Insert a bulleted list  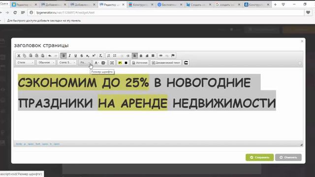pyautogui.click(x=115, y=56)
